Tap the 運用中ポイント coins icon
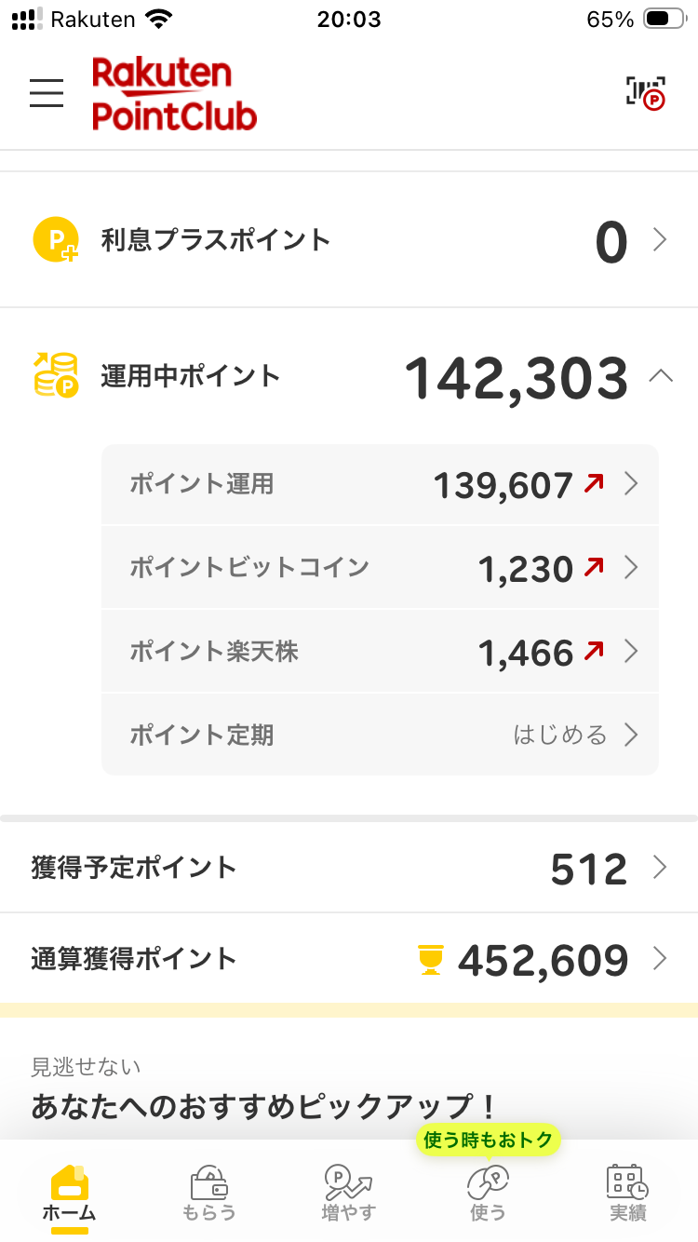Image resolution: width=698 pixels, height=1242 pixels. [55, 376]
